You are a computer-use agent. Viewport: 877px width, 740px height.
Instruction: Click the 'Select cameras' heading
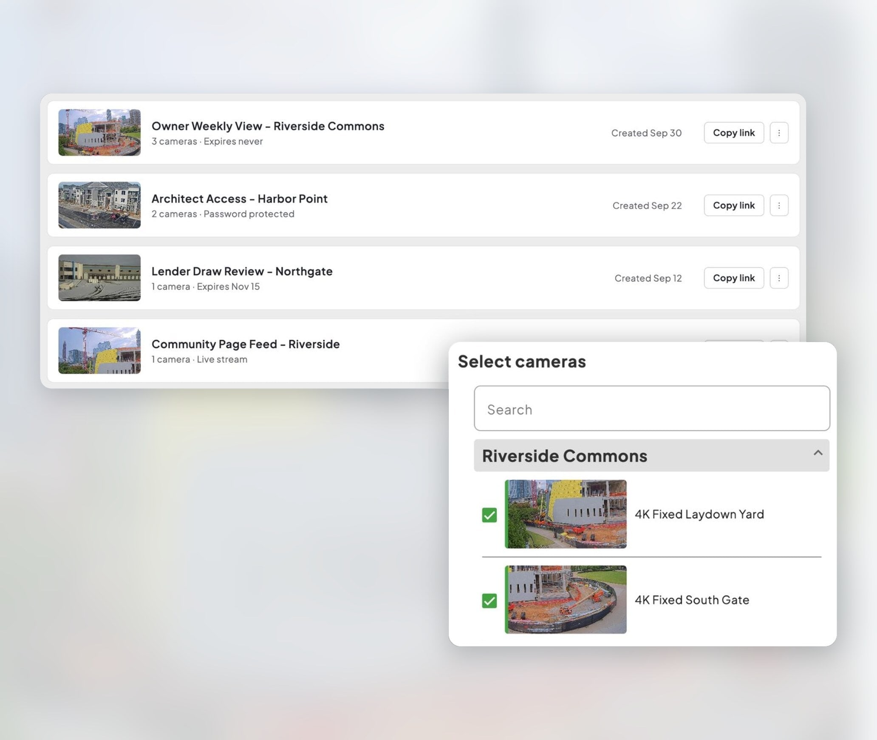[522, 361]
